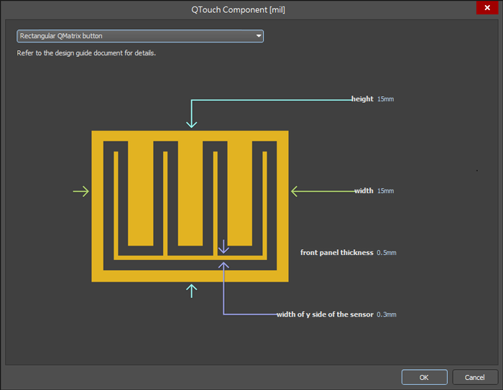Image resolution: width=503 pixels, height=390 pixels.
Task: Close the QTouch Component window
Action: (x=486, y=7)
